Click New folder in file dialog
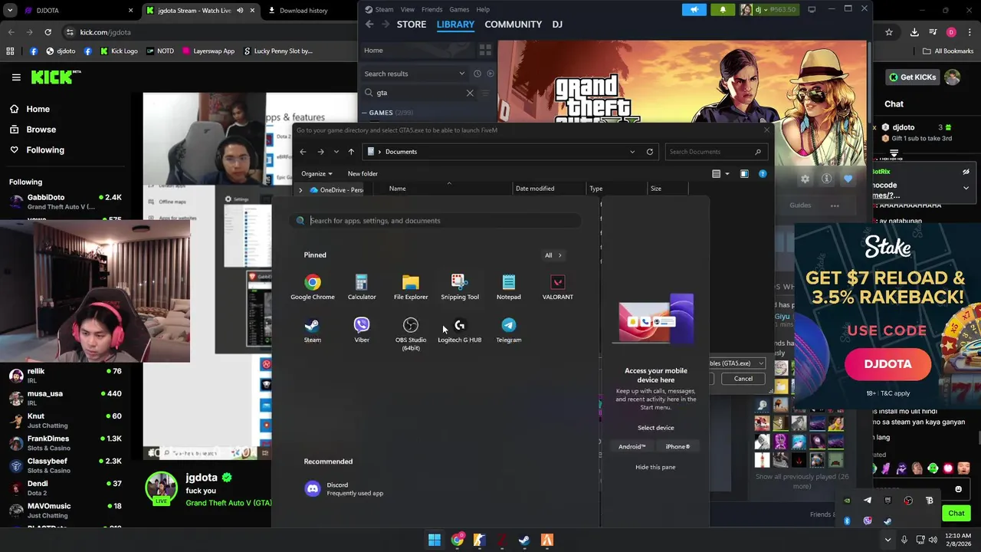The height and width of the screenshot is (552, 981). (x=363, y=174)
